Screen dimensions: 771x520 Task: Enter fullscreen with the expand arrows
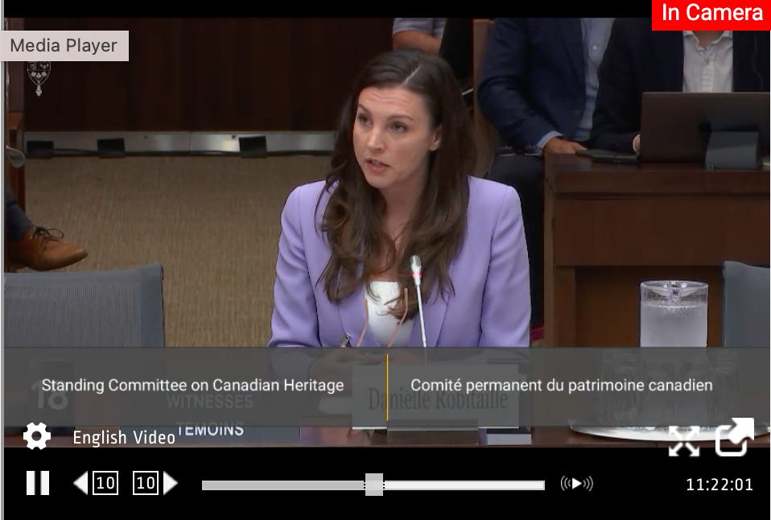point(684,441)
